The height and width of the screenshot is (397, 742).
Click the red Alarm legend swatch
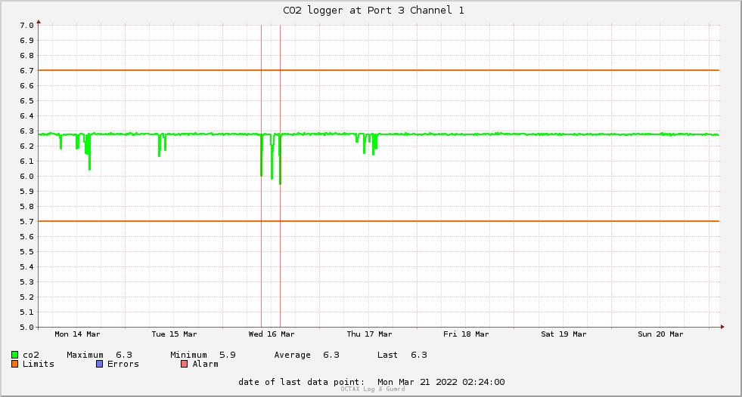(185, 364)
